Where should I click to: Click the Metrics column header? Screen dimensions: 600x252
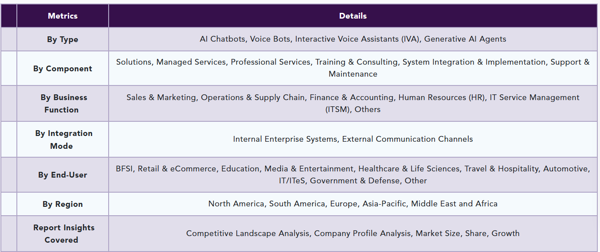pos(63,16)
